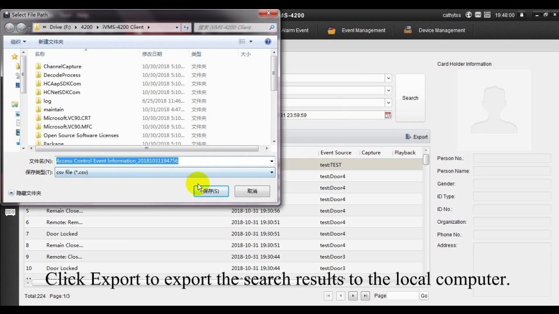The width and height of the screenshot is (559, 314).
Task: Select event row 7 Door Locked
Action: pos(224,234)
